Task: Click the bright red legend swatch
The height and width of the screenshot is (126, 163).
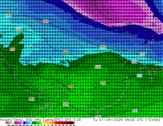Action: 56,123
